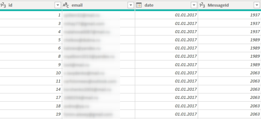Click the id cell with value 9
The width and height of the screenshot is (261, 119).
pyautogui.click(x=31, y=65)
